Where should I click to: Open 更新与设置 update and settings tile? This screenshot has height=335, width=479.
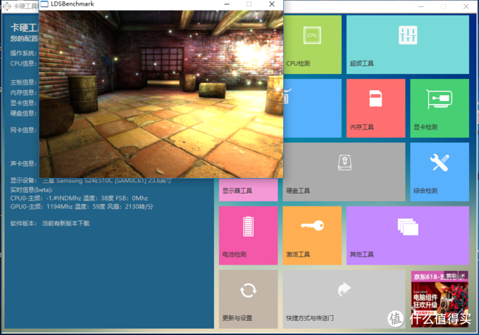coord(248,298)
